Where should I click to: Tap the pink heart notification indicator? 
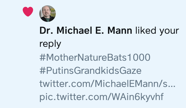(x=28, y=12)
